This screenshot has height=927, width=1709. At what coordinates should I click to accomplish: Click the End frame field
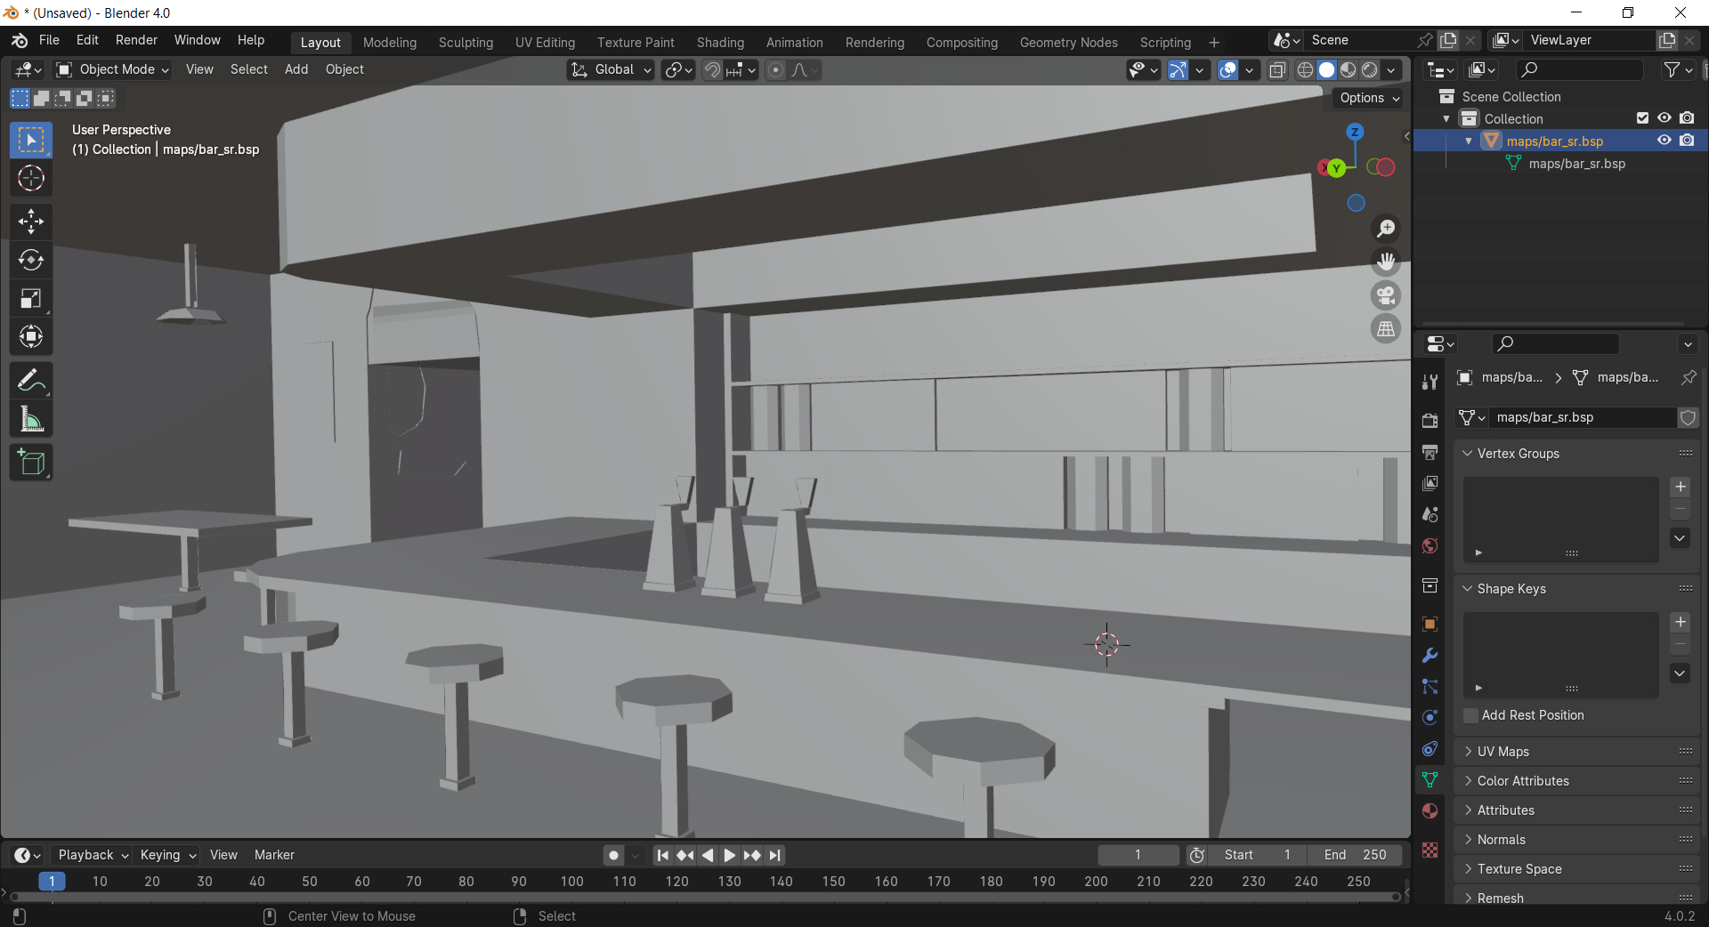point(1355,855)
